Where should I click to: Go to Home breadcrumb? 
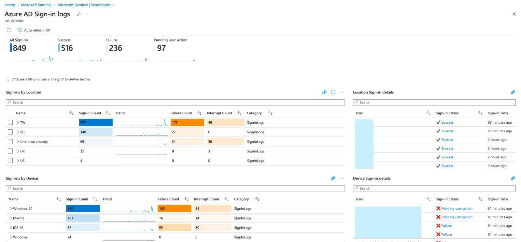[10, 5]
